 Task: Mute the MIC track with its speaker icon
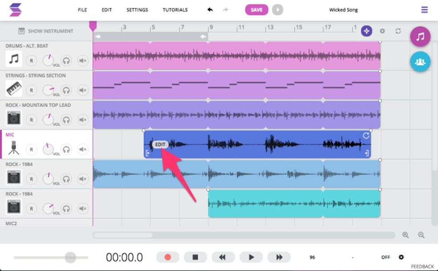(83, 149)
